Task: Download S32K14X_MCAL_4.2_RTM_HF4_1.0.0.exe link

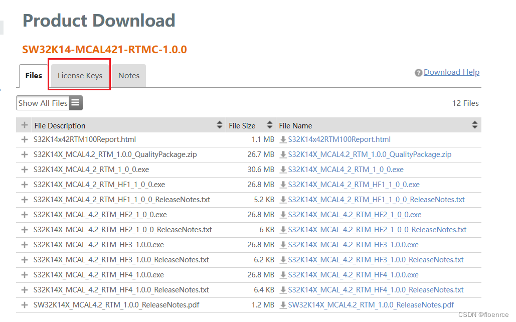Action: [353, 275]
